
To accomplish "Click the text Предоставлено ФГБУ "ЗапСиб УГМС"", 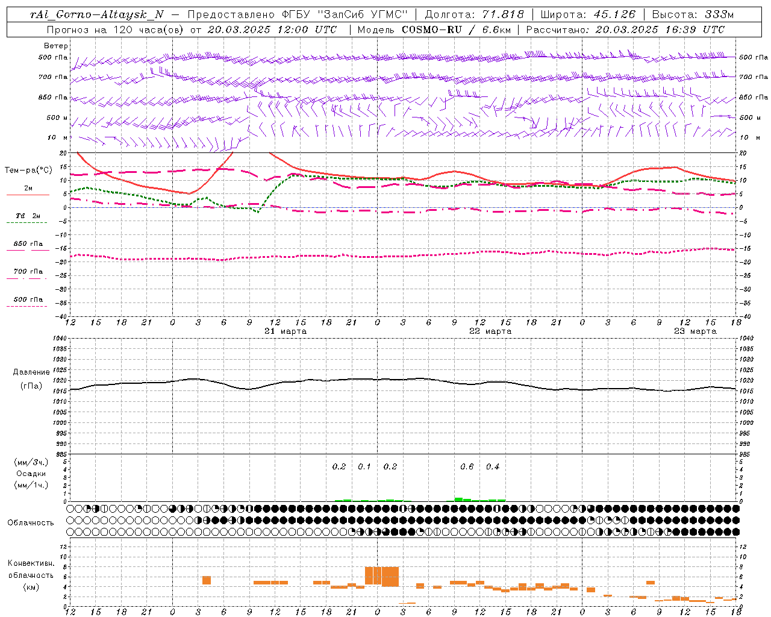I will [x=298, y=14].
